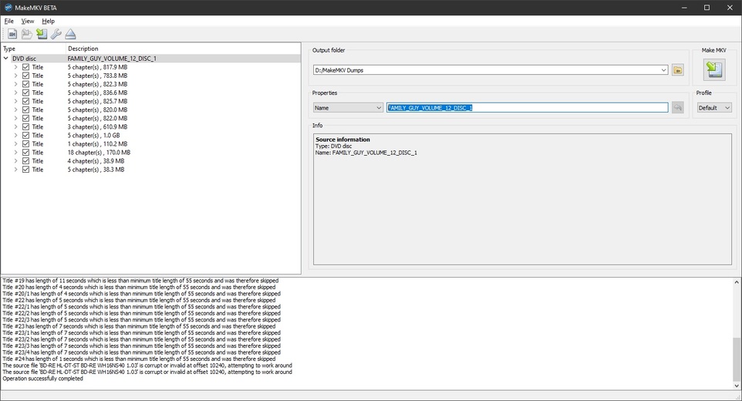The image size is (742, 401).
Task: Uncheck the 38.9 MB title
Action: [25, 160]
